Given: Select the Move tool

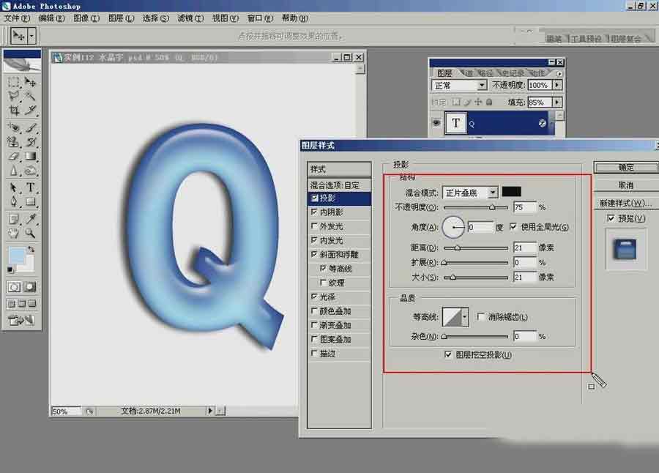Looking at the screenshot, I should (x=28, y=83).
